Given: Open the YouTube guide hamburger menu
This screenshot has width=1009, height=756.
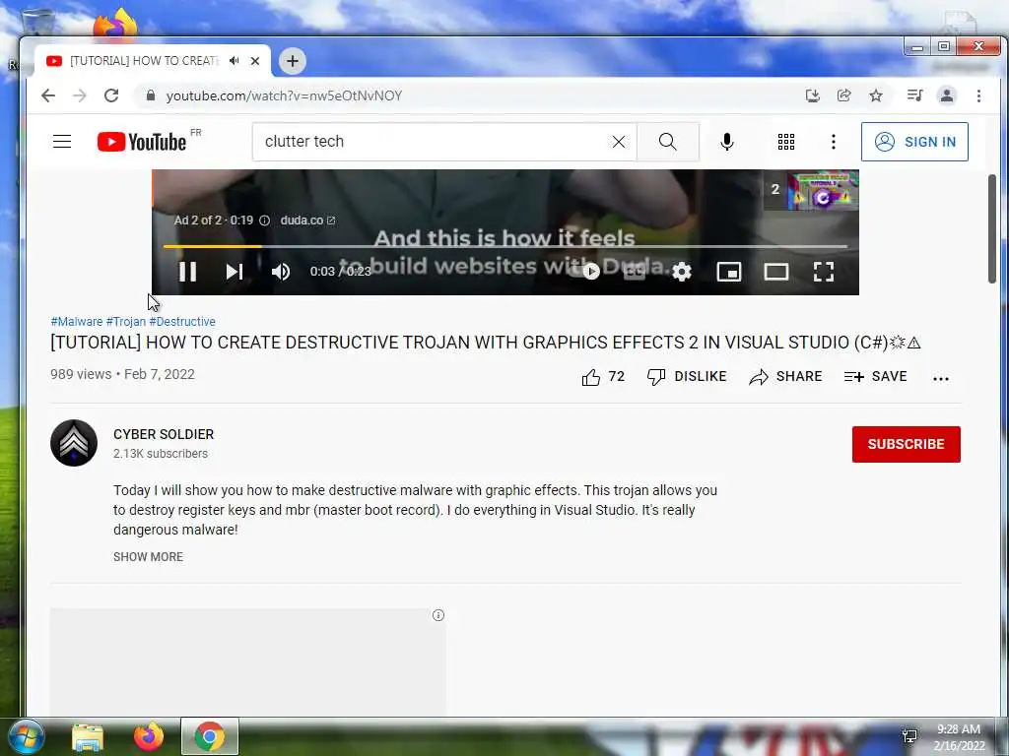Looking at the screenshot, I should pos(62,142).
